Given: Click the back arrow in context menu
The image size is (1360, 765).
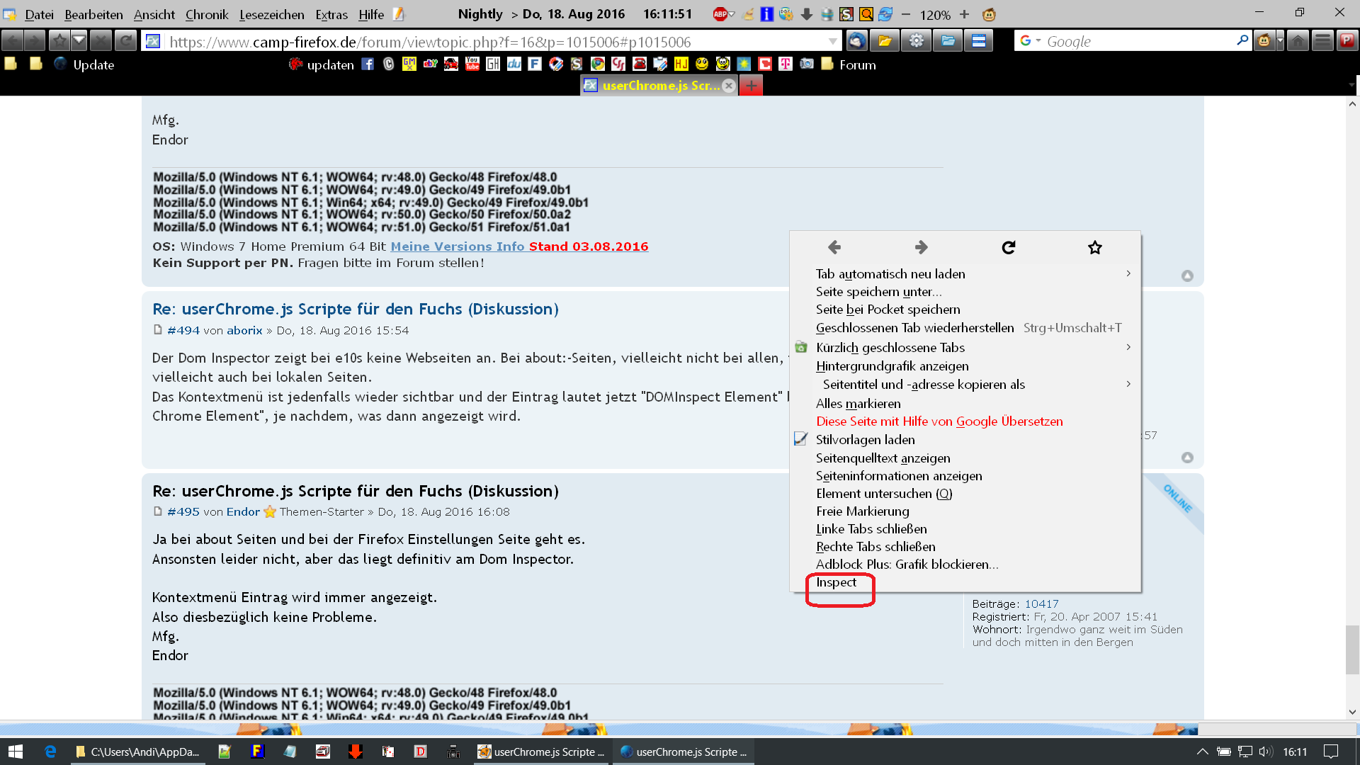Looking at the screenshot, I should click(x=834, y=247).
